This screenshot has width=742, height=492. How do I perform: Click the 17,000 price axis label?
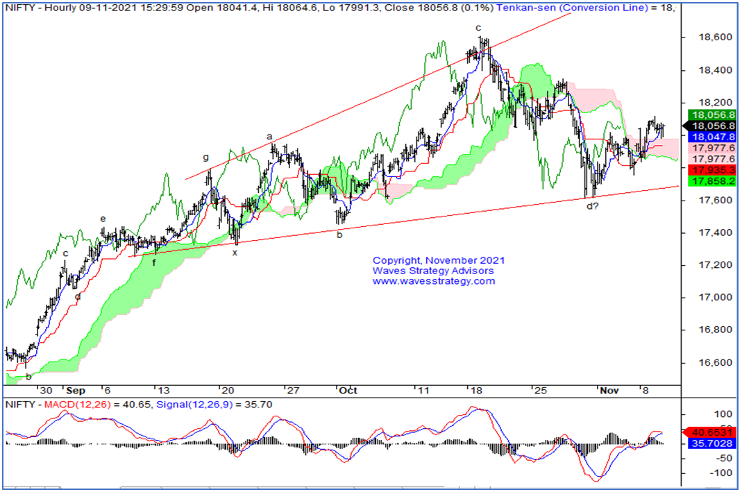point(715,298)
